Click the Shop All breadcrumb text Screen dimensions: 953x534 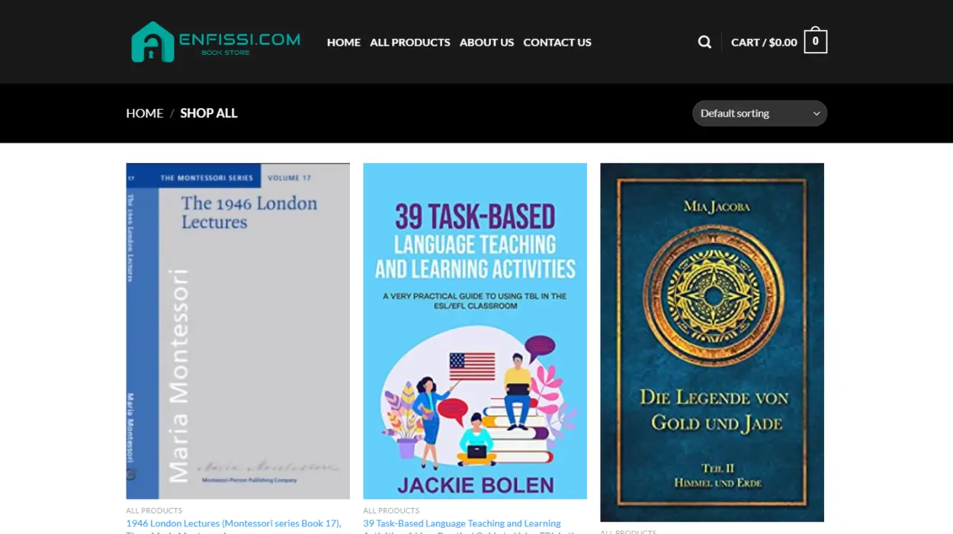pyautogui.click(x=209, y=113)
